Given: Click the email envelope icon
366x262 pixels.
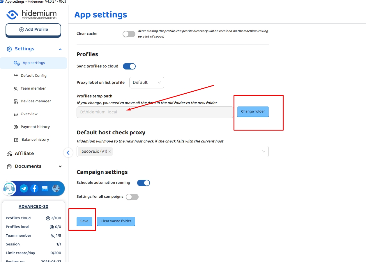Looking at the screenshot, I should (45, 188).
